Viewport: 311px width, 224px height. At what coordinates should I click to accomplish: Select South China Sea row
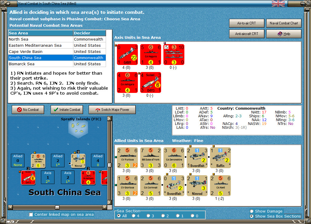tap(57, 58)
